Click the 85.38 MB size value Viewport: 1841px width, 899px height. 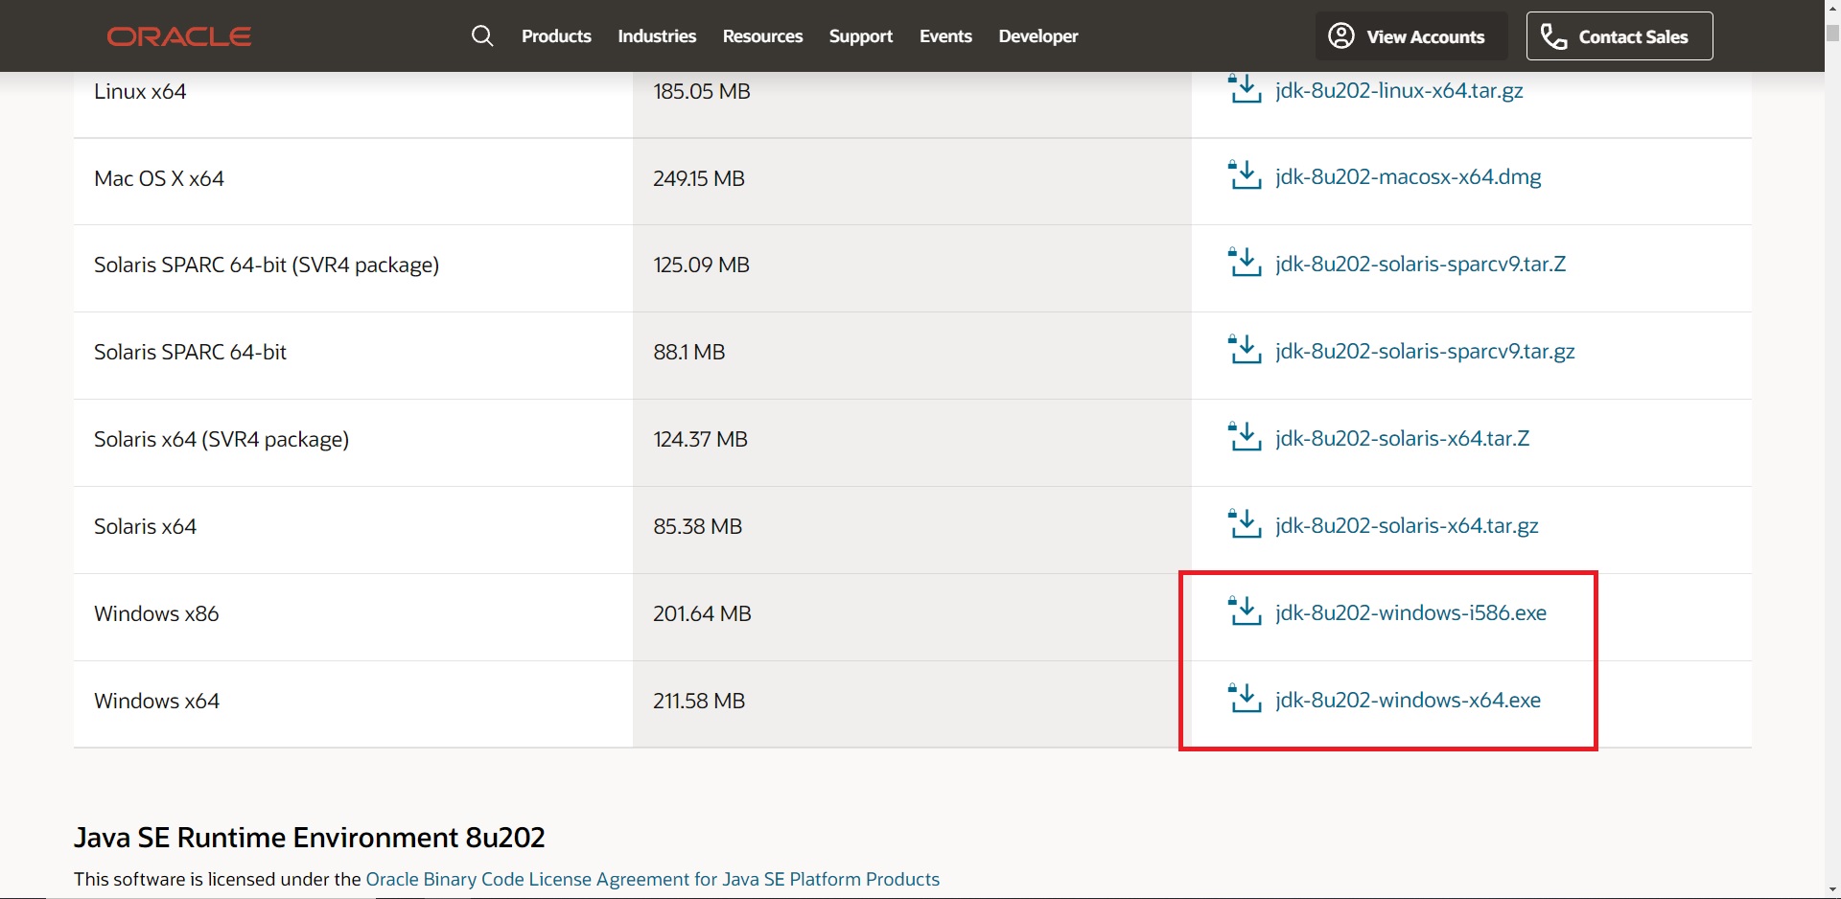click(698, 527)
